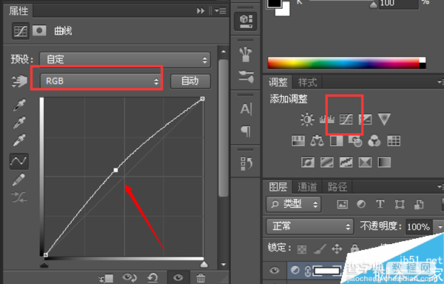
Task: Select the curves adjustment icon in Properties
Action: (21, 31)
